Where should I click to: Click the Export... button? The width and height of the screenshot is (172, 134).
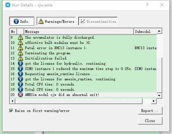click(150, 111)
